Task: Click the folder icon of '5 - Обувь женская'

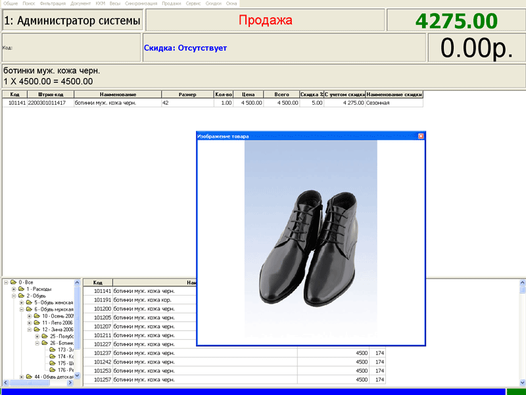Action: pyautogui.click(x=29, y=303)
